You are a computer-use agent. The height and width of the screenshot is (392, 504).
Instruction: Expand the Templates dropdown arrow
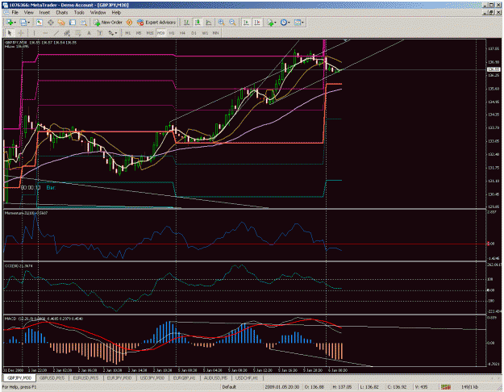point(302,23)
